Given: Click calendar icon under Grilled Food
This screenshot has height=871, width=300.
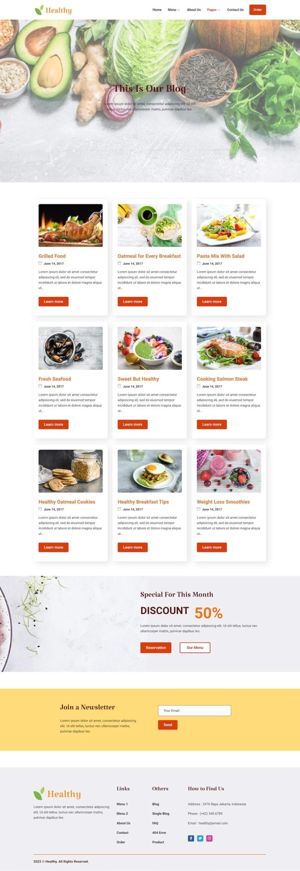Looking at the screenshot, I should [x=40, y=263].
